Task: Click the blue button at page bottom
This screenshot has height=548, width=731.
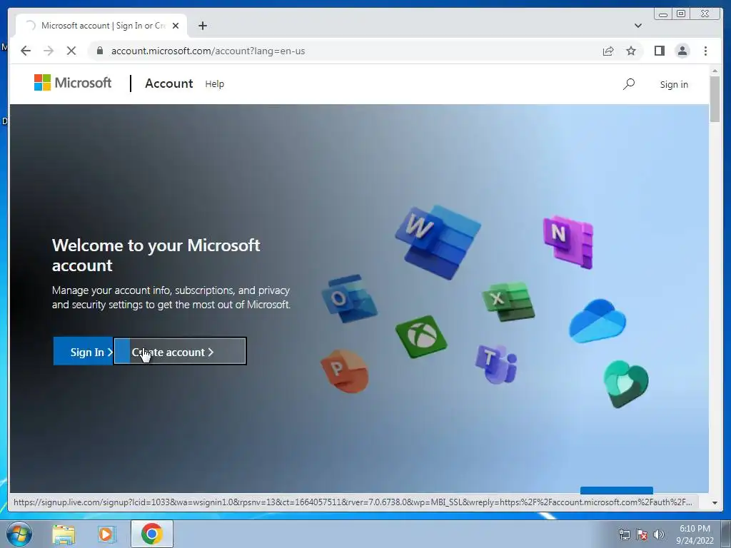Action: point(616,490)
